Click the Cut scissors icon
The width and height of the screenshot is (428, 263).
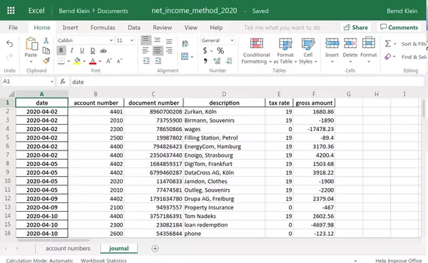[x=46, y=41]
